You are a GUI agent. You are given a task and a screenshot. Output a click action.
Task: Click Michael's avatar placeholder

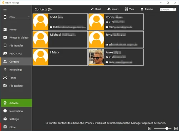point(40,39)
